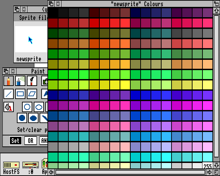The width and height of the screenshot is (220, 176).
Task: Enable the Set plot mode
Action: pyautogui.click(x=15, y=141)
